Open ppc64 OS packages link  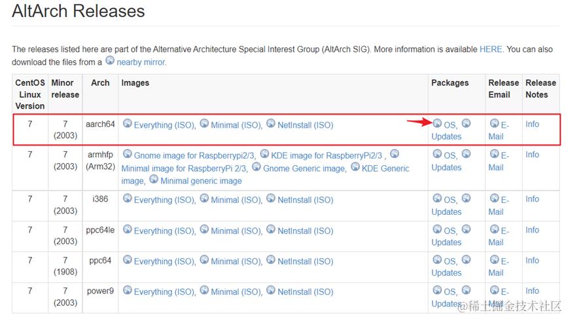click(x=450, y=261)
